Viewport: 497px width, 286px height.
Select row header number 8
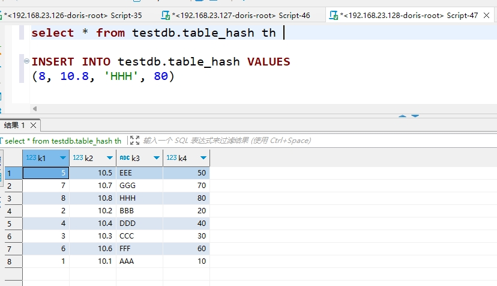(x=13, y=261)
